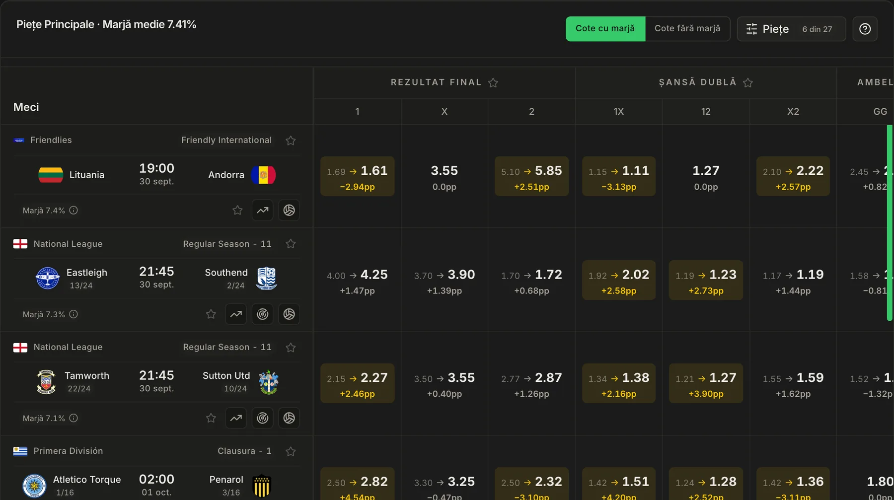The width and height of the screenshot is (894, 500).
Task: Select Tamworth win odds 2.27
Action: click(358, 383)
